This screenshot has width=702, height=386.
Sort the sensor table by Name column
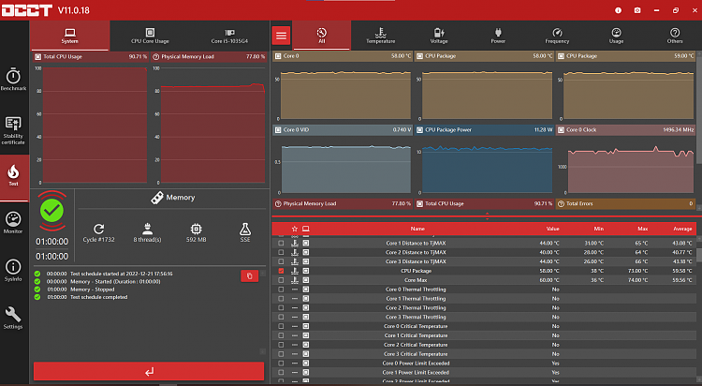pos(417,229)
